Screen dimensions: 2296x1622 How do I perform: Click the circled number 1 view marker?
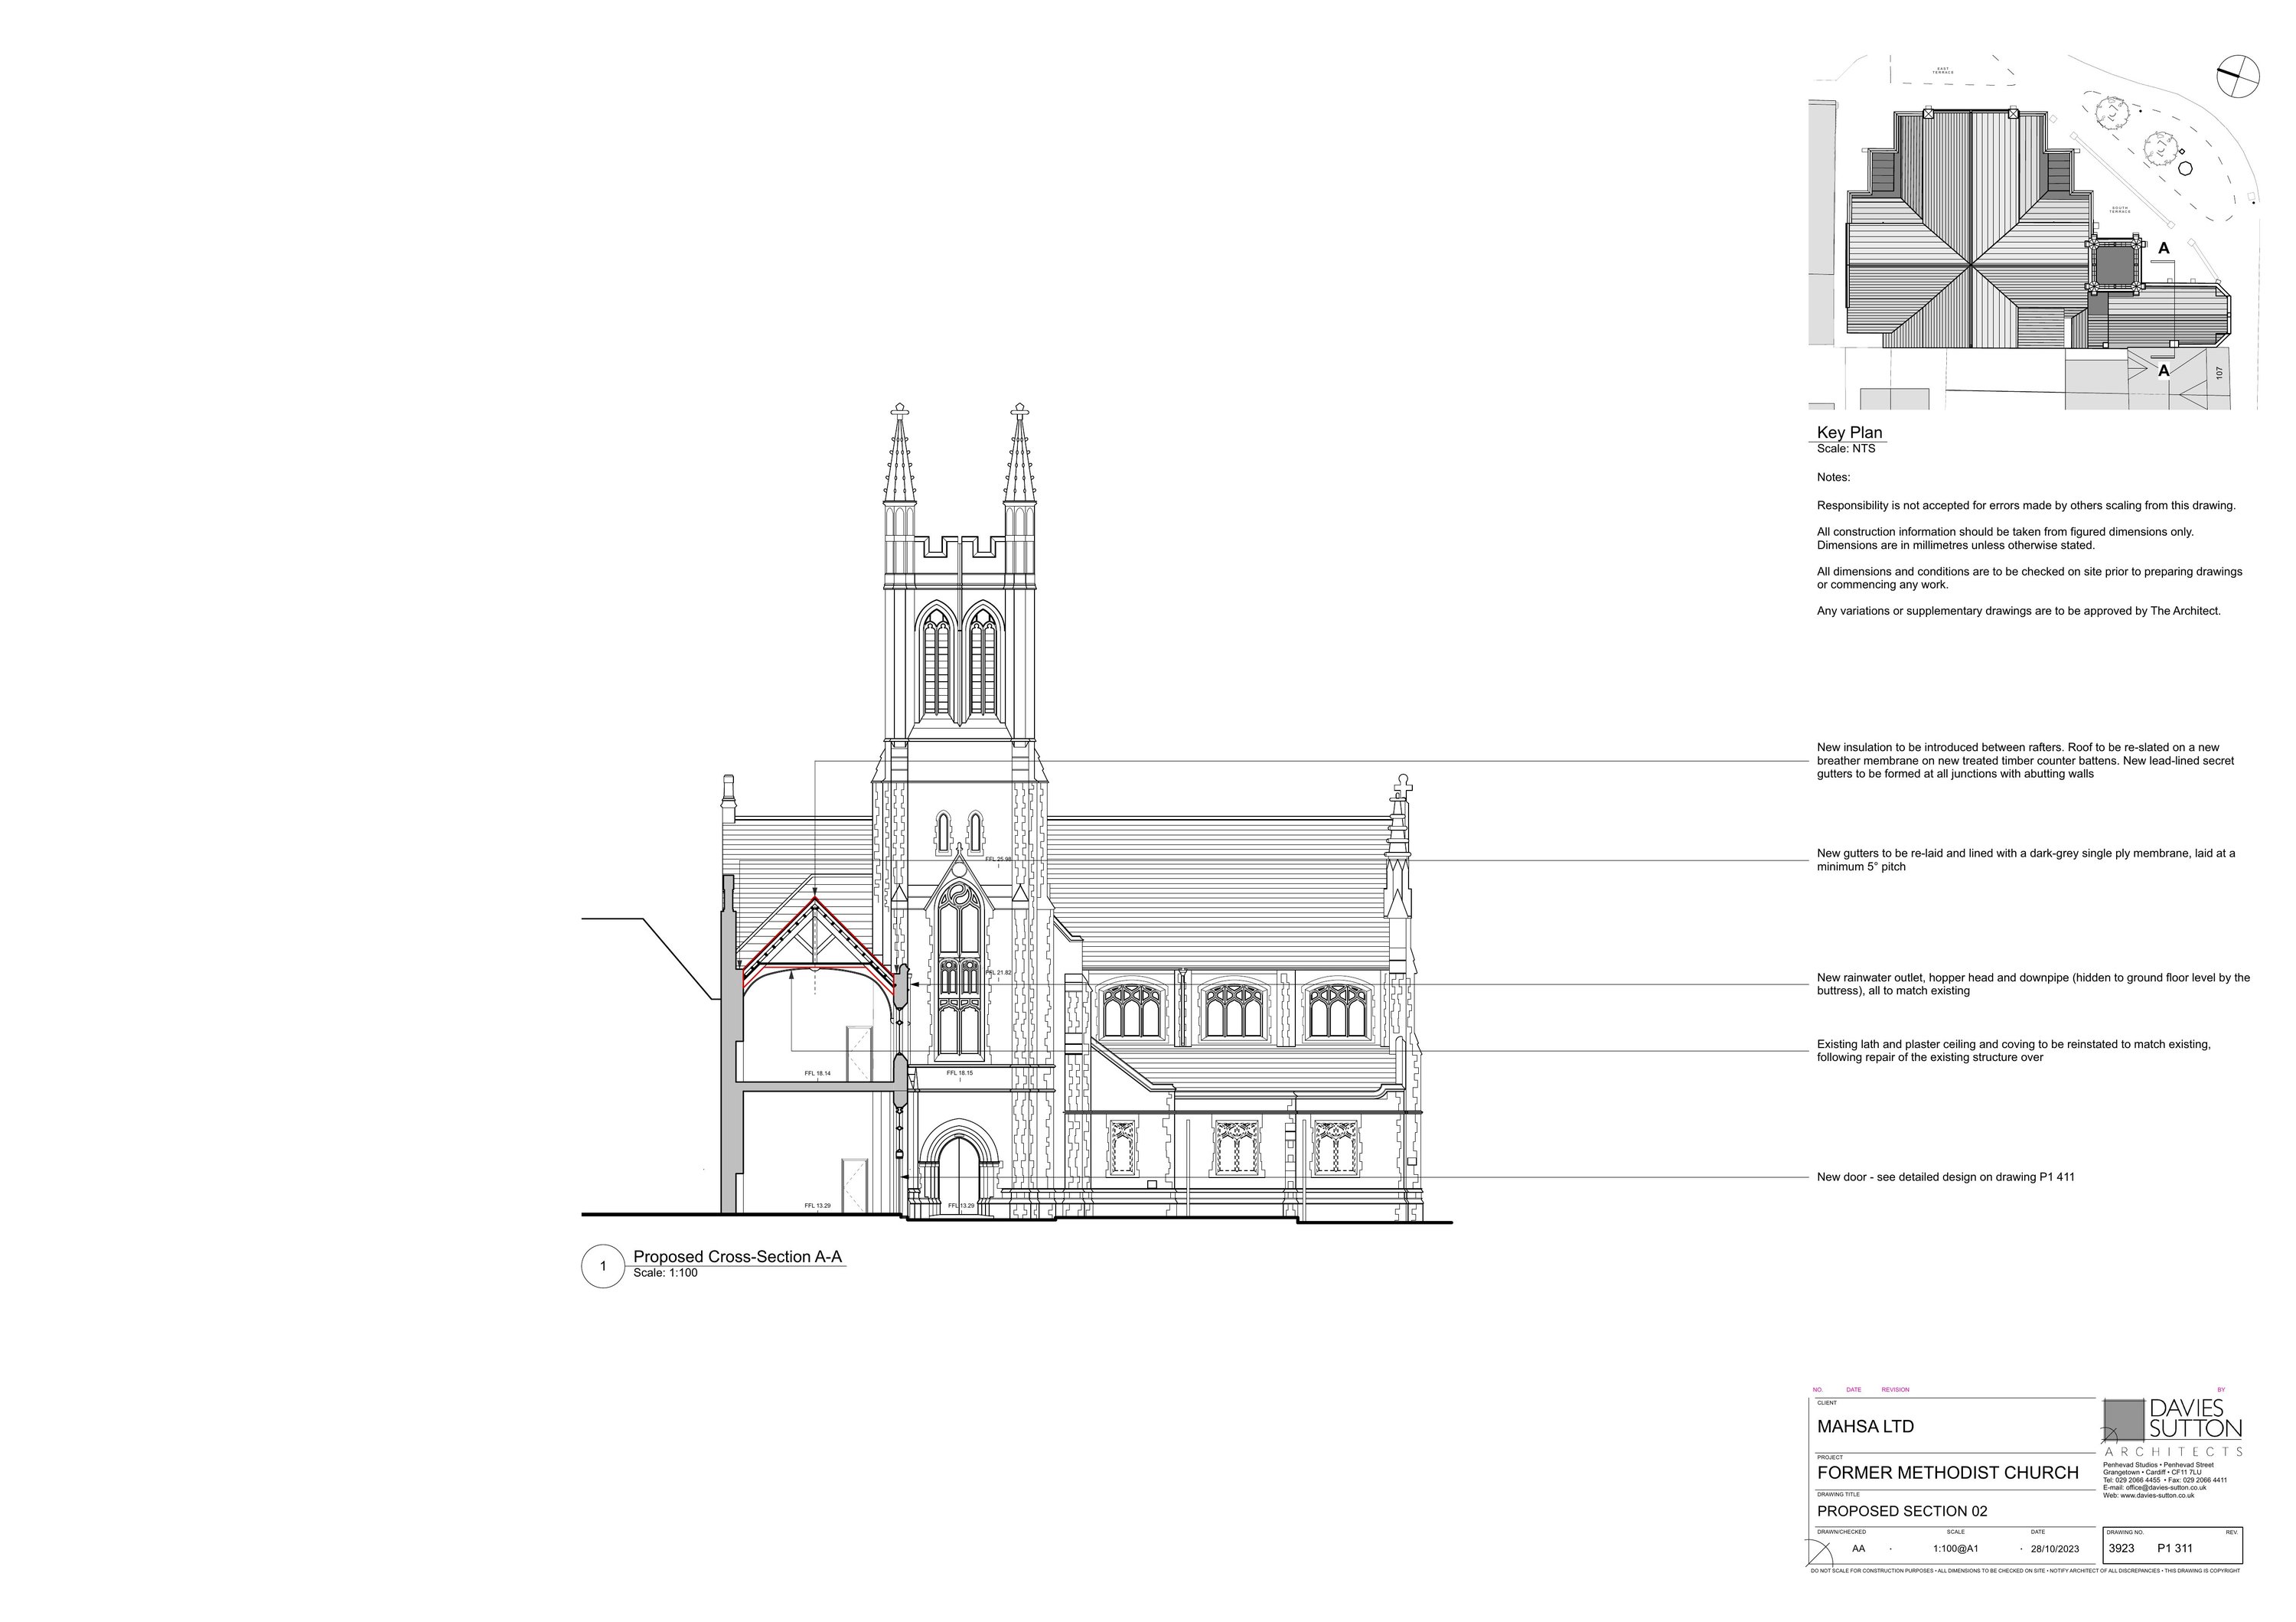click(602, 1266)
